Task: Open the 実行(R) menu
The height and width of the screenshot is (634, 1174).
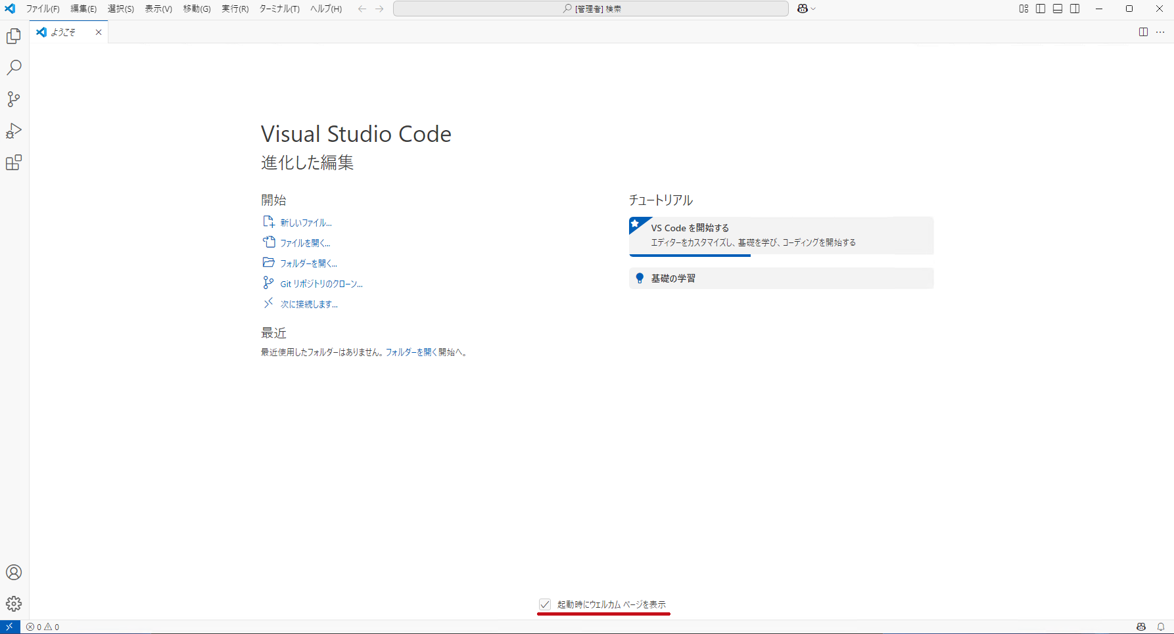Action: pyautogui.click(x=235, y=9)
